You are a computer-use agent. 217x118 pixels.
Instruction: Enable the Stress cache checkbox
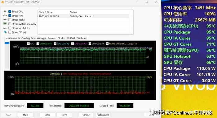coord(10,20)
